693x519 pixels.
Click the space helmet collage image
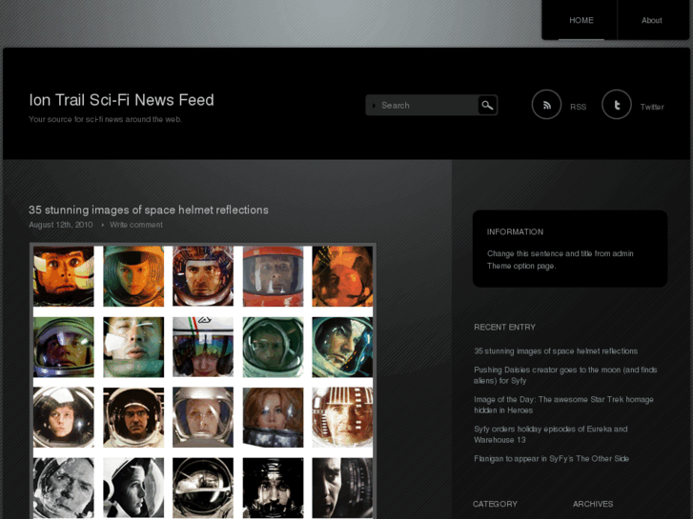coord(203,381)
